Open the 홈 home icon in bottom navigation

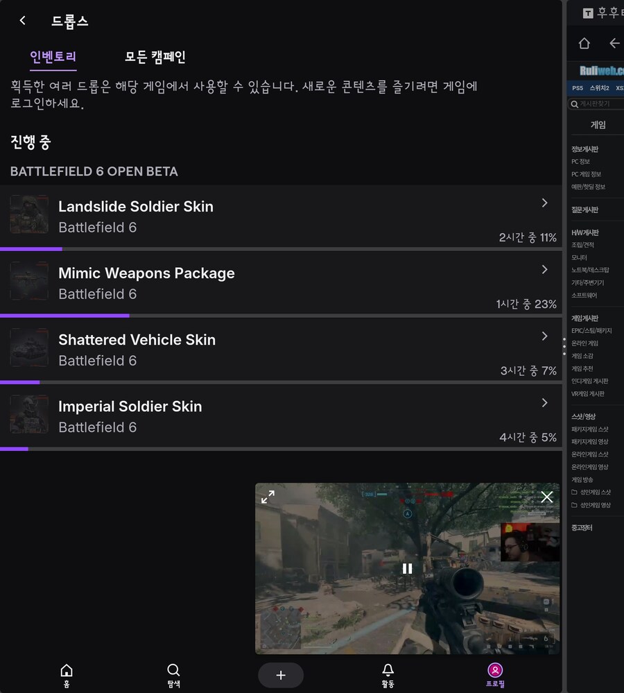[67, 674]
